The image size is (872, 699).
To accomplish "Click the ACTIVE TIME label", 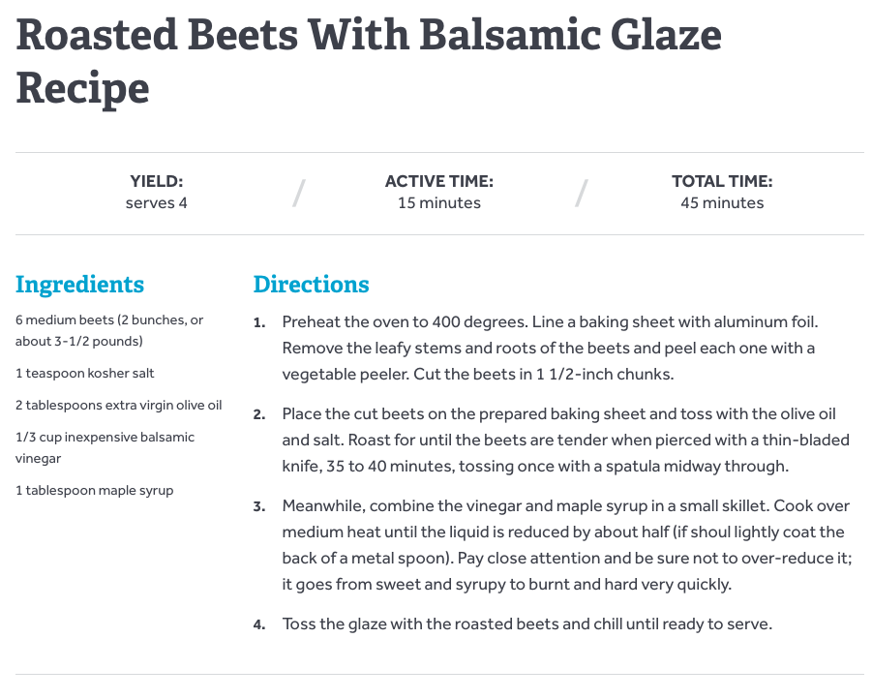I will [x=438, y=181].
